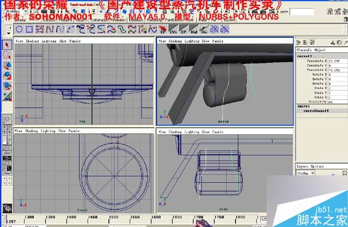
Task: Pick the Scale tool cube icon
Action: (7, 86)
